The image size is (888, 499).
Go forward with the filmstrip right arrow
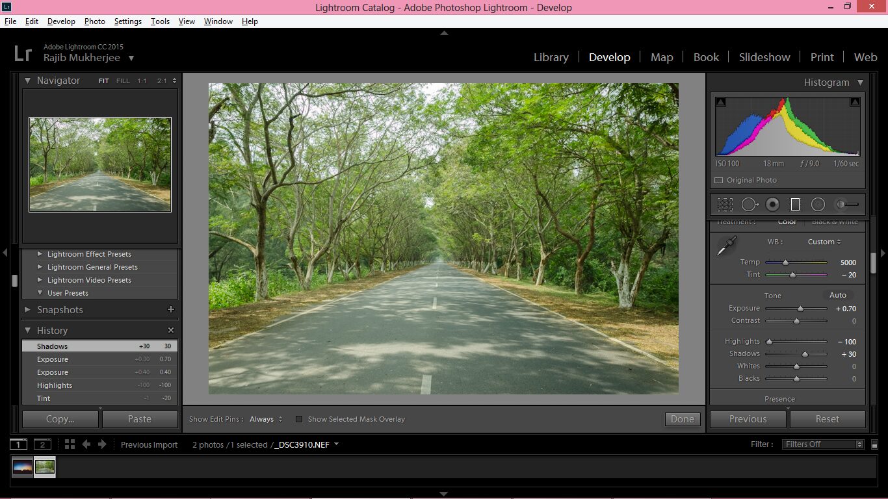coord(102,444)
